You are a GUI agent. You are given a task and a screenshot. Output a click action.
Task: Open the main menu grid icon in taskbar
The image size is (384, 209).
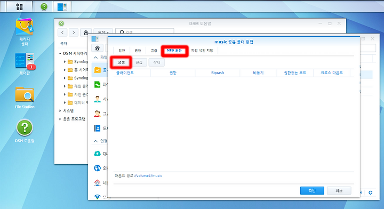[x=19, y=6]
